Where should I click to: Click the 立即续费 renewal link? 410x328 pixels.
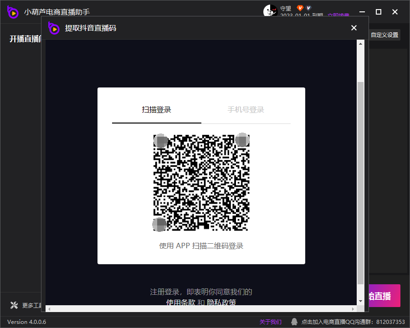click(x=338, y=15)
